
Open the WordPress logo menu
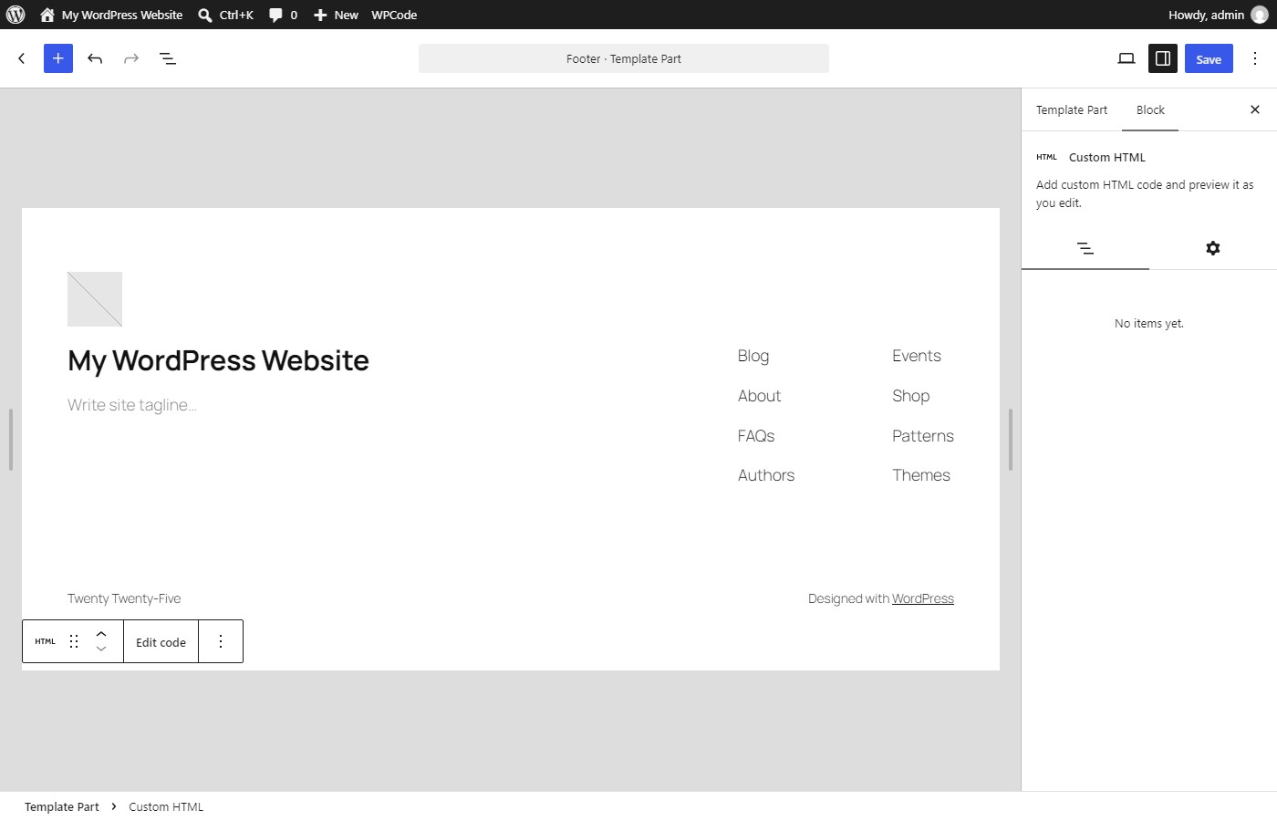pos(16,15)
